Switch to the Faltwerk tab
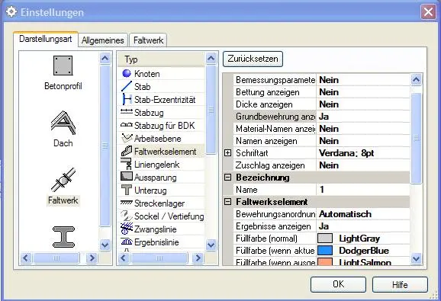 pyautogui.click(x=148, y=40)
